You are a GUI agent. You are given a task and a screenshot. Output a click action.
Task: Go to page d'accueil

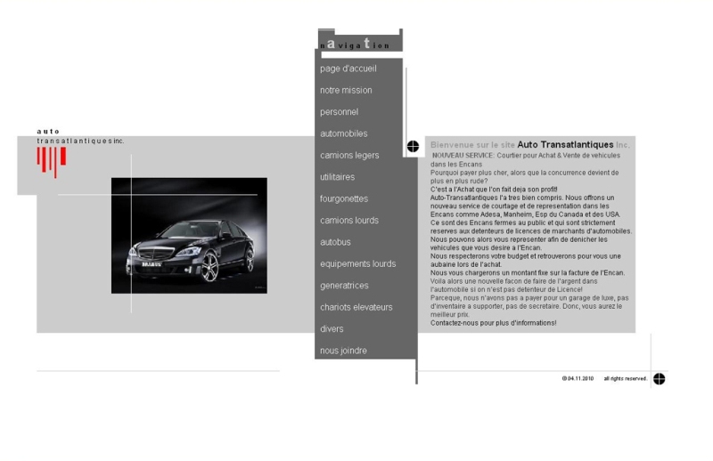coord(348,69)
